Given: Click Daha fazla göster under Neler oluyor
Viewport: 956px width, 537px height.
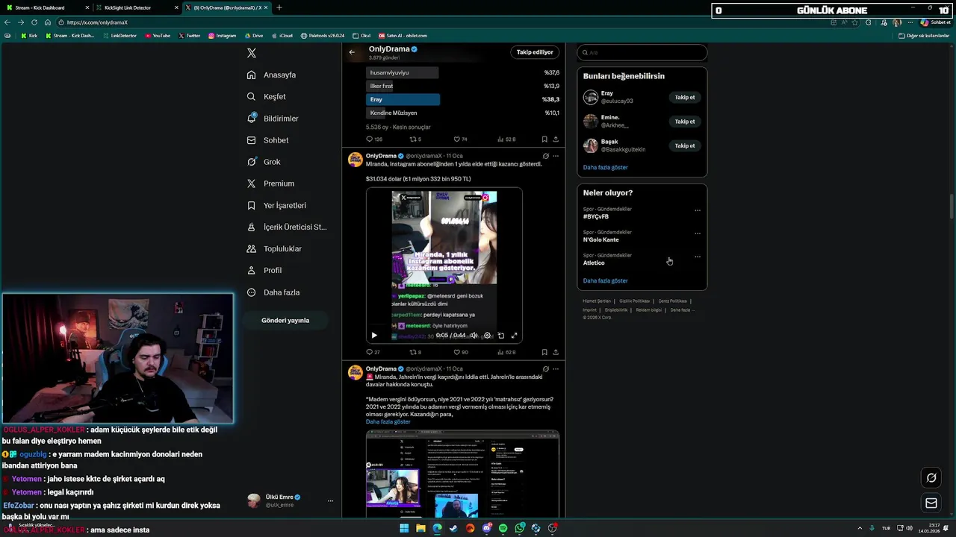Looking at the screenshot, I should 605,280.
